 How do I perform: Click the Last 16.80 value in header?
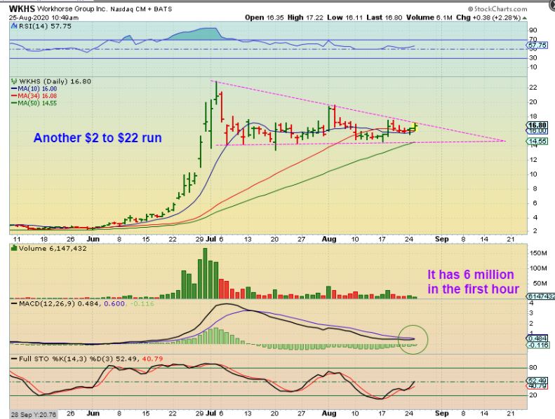coord(385,18)
